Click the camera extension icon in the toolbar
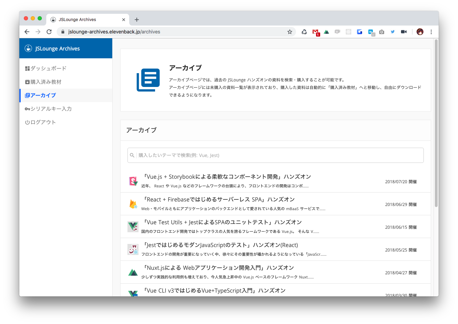Screen dimensions: 458x324 click(x=382, y=31)
